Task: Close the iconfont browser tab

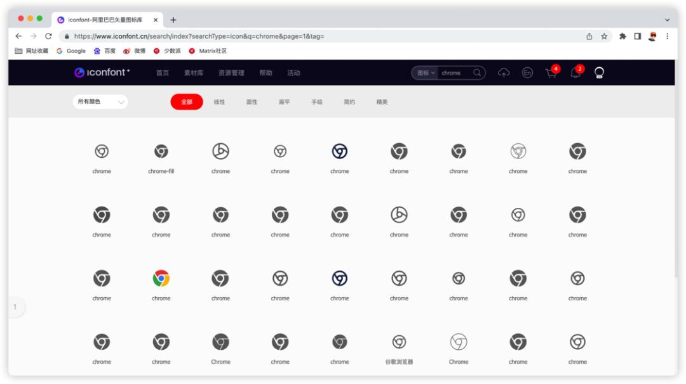Action: pyautogui.click(x=156, y=20)
